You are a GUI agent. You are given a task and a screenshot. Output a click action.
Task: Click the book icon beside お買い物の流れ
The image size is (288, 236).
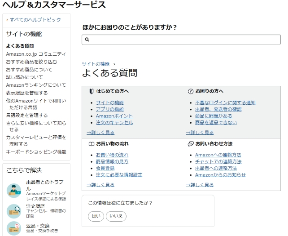[x=91, y=144]
